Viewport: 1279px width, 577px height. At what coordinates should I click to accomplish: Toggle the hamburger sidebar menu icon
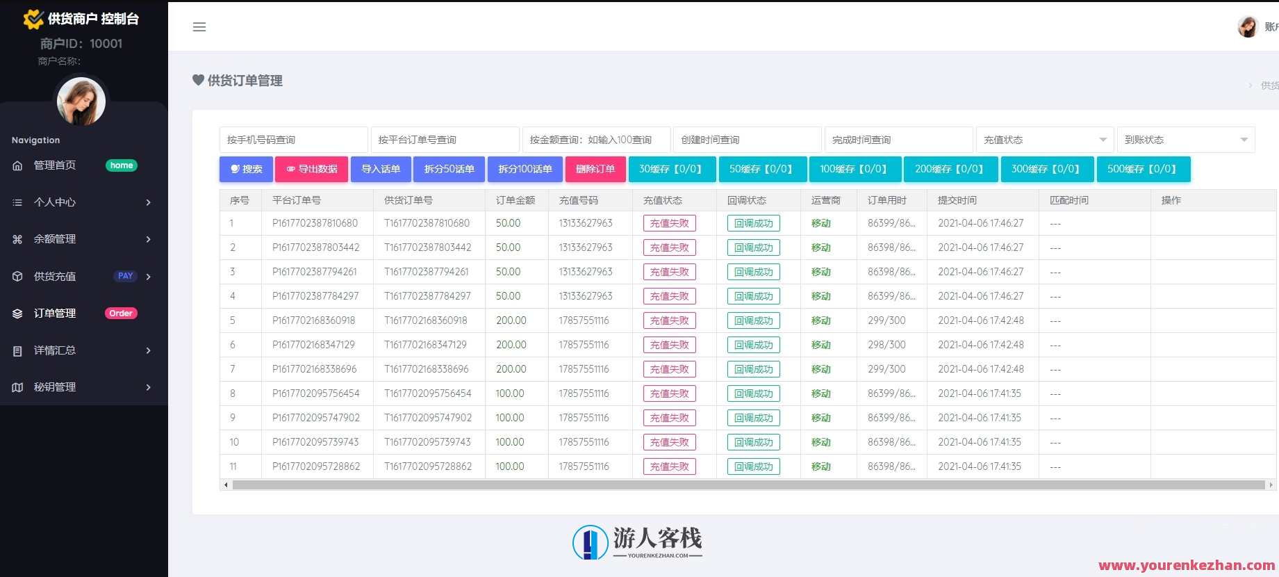pos(199,27)
